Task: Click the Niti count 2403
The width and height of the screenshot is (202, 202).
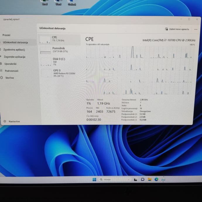Action: [100, 112]
